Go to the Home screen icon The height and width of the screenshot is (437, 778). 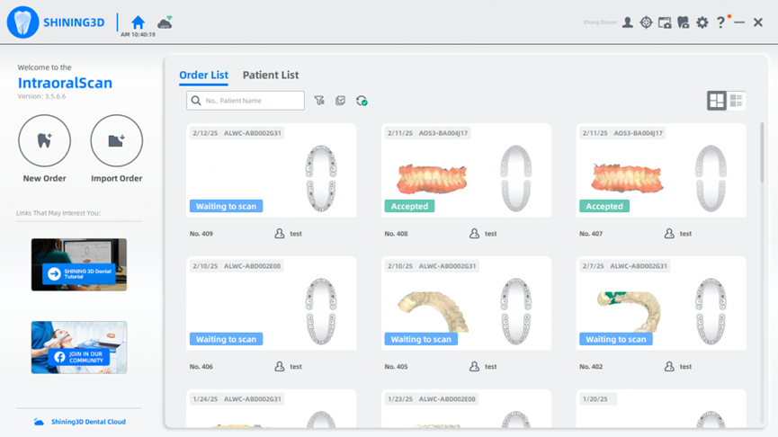tap(138, 22)
